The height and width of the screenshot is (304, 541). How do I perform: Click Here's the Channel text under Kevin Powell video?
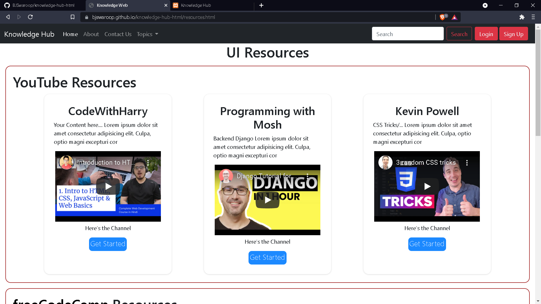[x=427, y=228]
